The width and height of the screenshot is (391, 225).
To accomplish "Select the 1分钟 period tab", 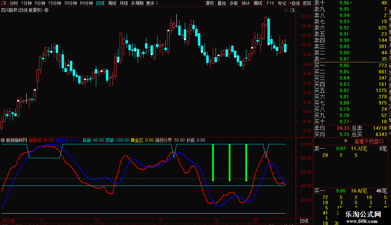I will point(26,3).
